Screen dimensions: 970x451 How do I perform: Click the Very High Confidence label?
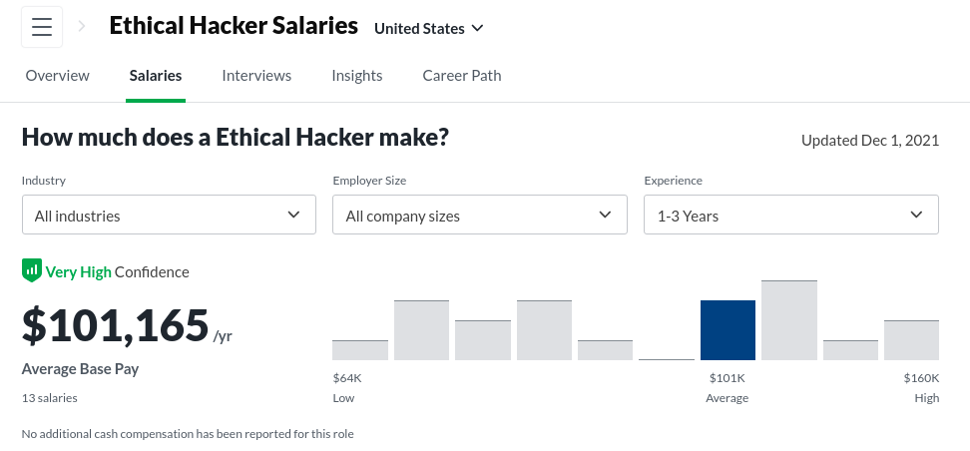[117, 271]
